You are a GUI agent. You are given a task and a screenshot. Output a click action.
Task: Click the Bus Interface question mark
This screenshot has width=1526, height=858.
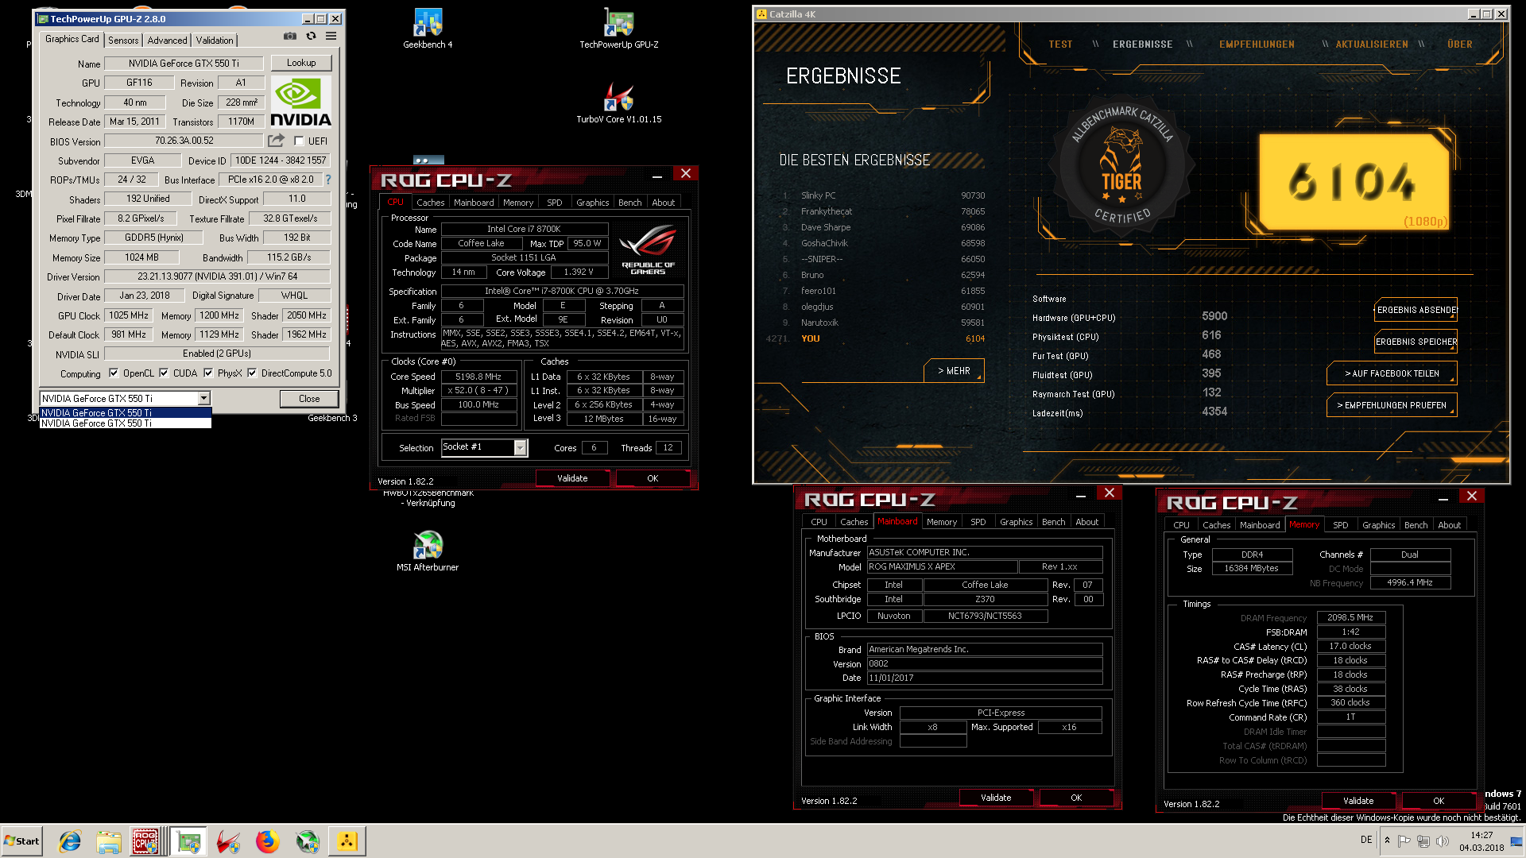327,180
